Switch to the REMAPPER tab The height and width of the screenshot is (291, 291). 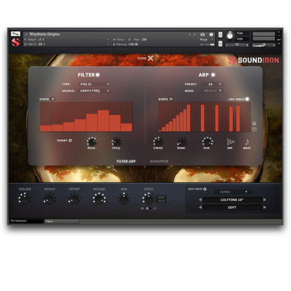tap(159, 161)
